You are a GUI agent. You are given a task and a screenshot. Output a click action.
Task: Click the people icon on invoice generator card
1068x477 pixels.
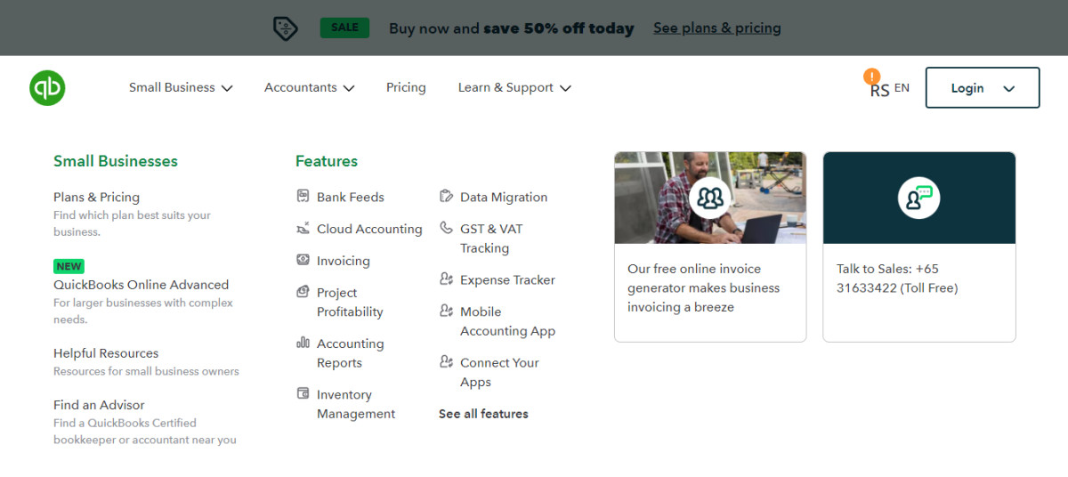point(710,198)
